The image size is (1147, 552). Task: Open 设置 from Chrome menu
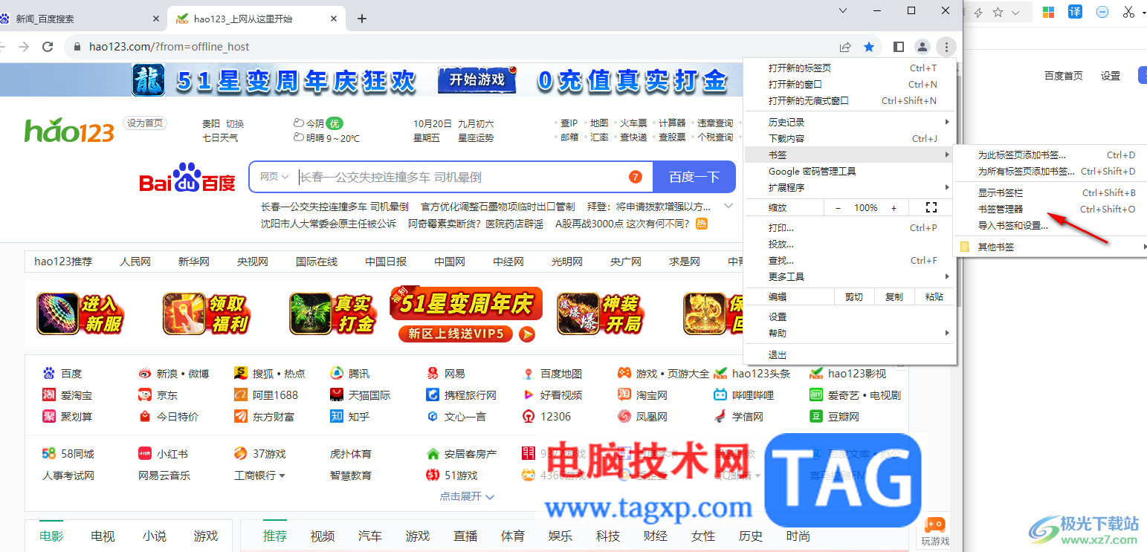coord(850,317)
